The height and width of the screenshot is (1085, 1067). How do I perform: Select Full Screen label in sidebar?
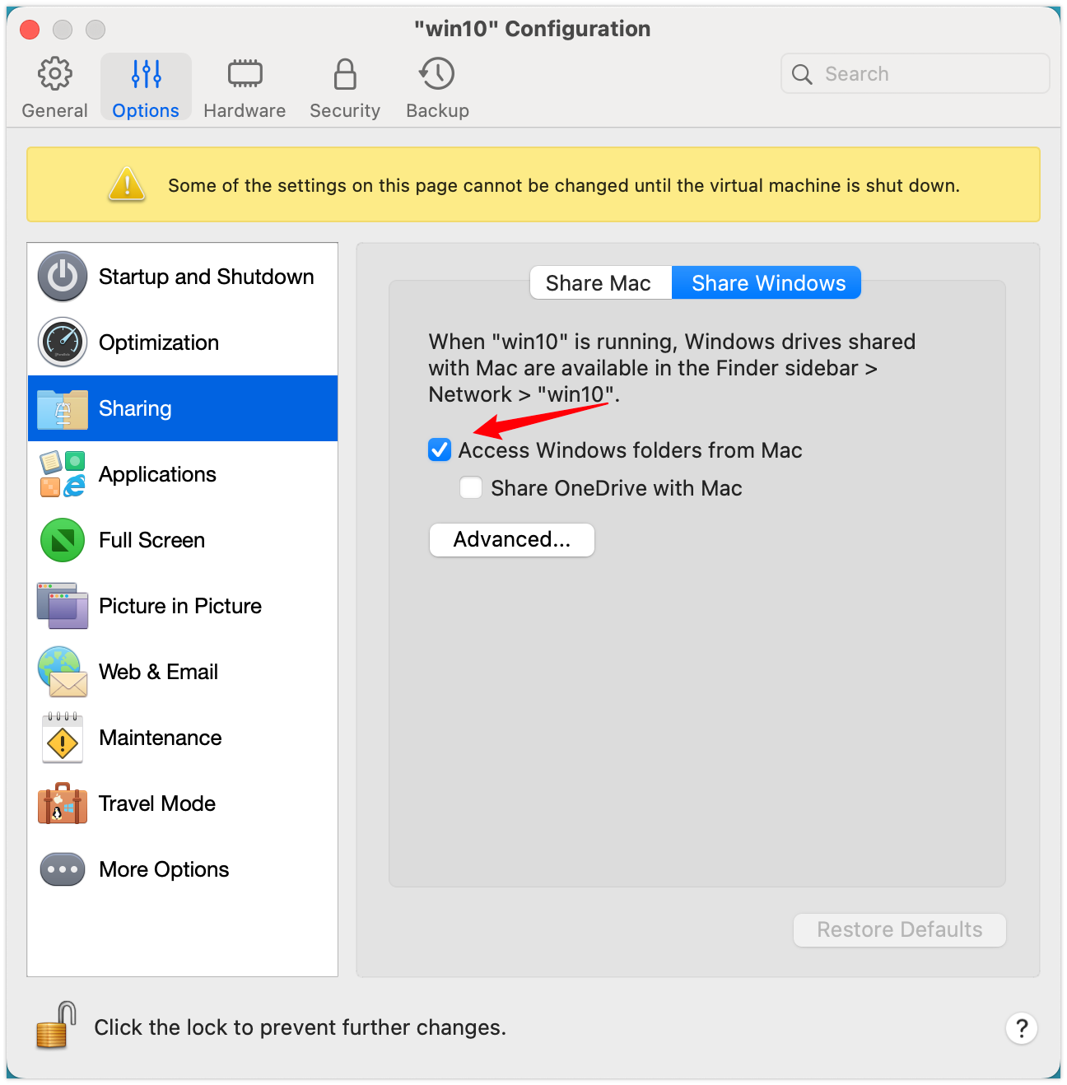point(152,540)
